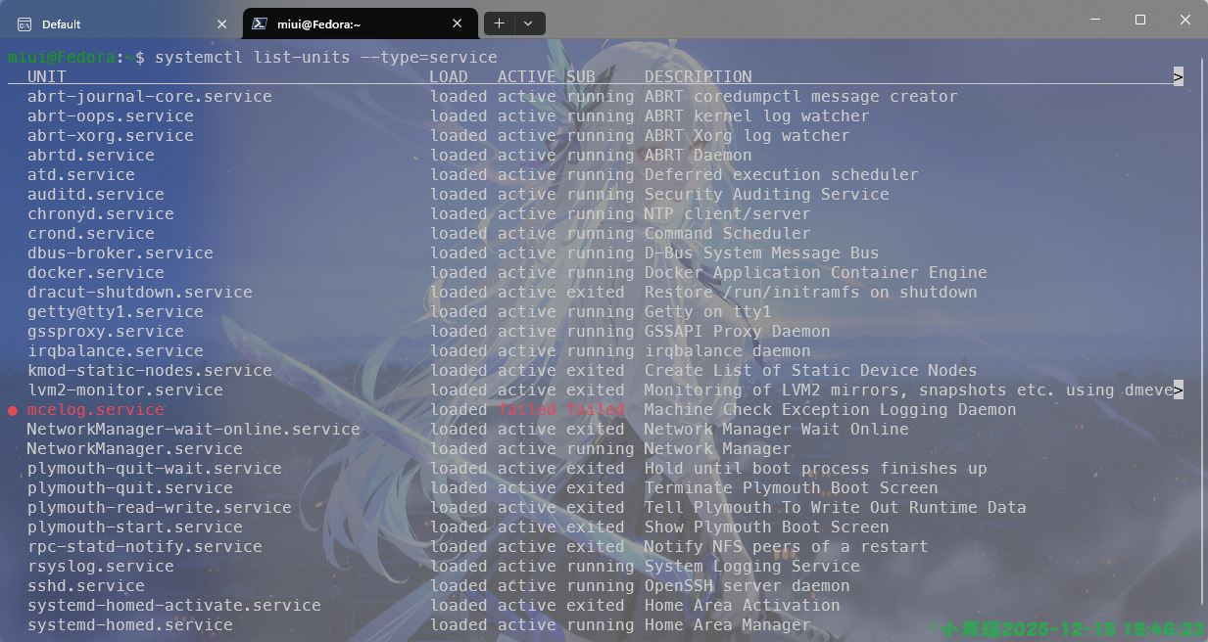Minimize the terminal window

point(1095,21)
